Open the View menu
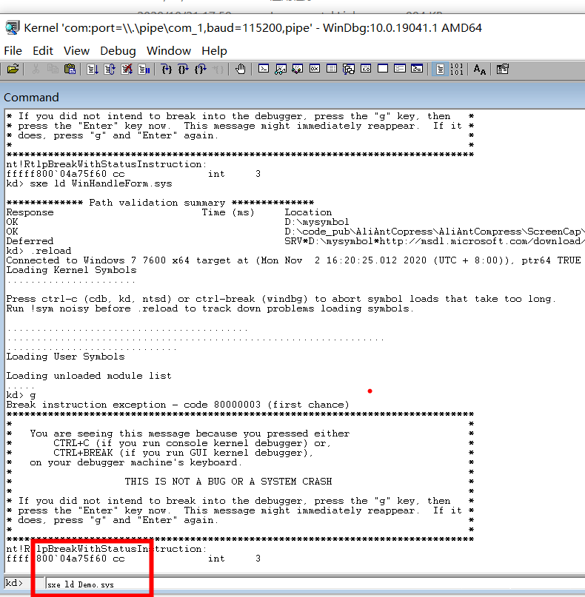The width and height of the screenshot is (585, 597). (76, 50)
